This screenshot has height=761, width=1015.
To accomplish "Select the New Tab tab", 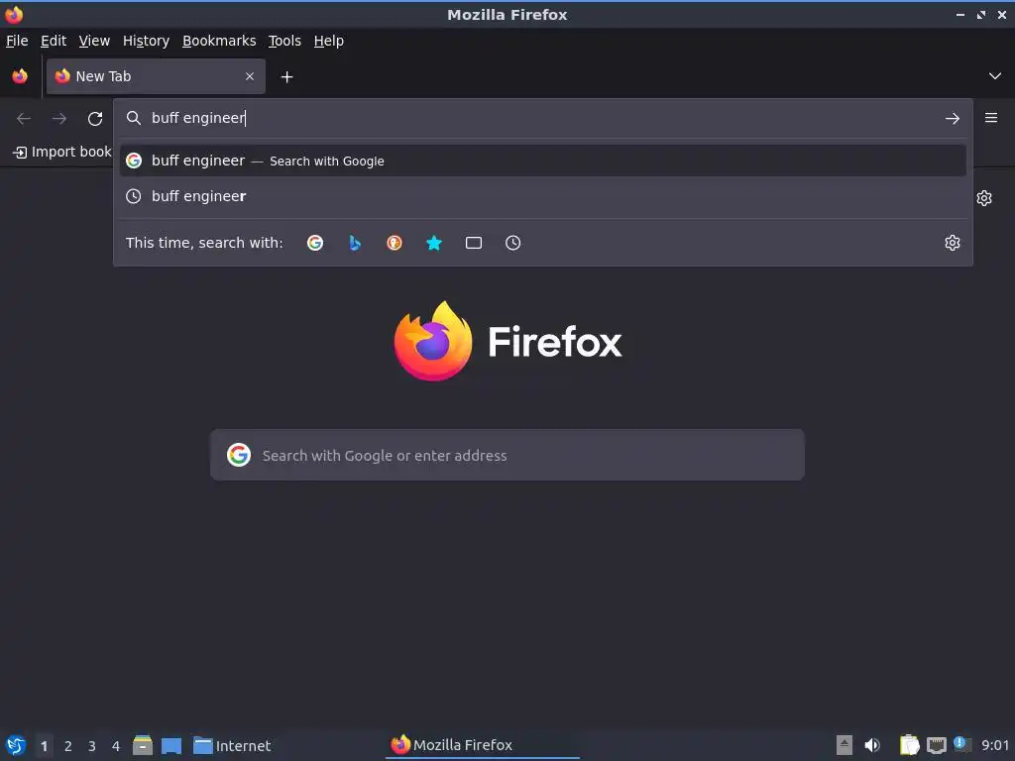I will [x=156, y=76].
